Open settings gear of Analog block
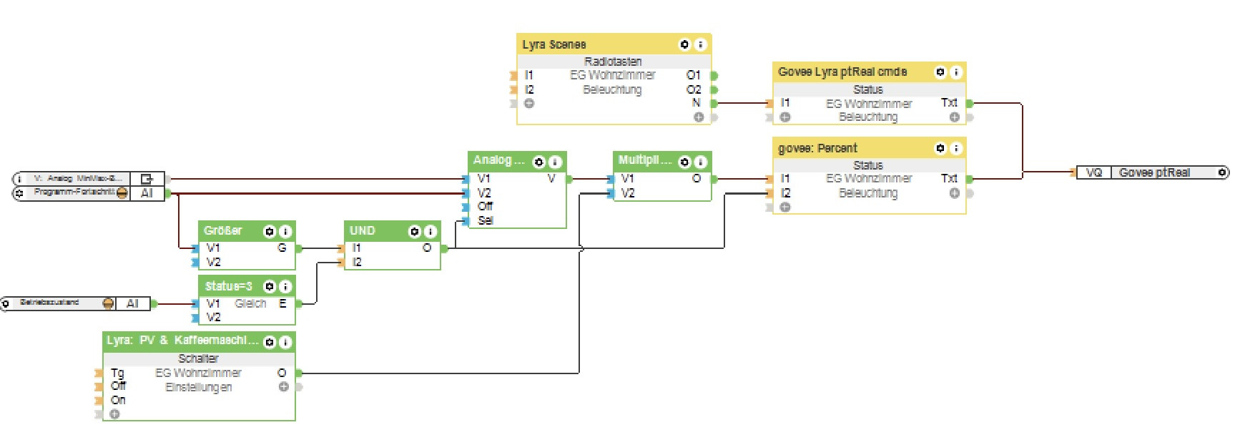The width and height of the screenshot is (1240, 435). click(x=539, y=162)
